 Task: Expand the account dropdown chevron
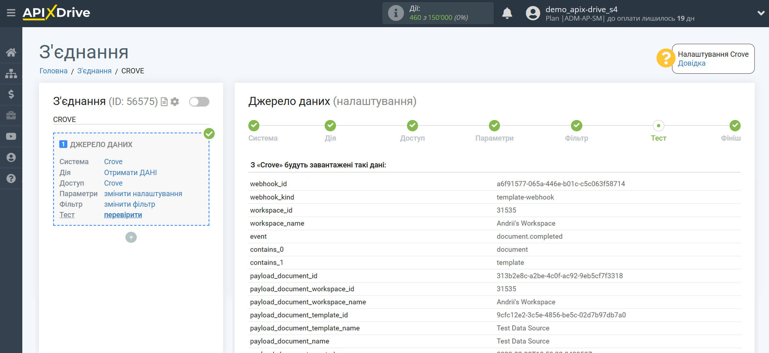761,13
